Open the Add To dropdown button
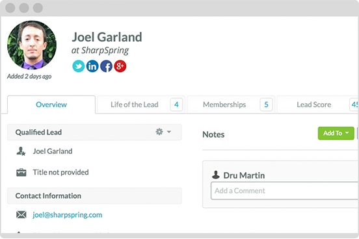Screen dimensions: 359x239 tap(336, 133)
